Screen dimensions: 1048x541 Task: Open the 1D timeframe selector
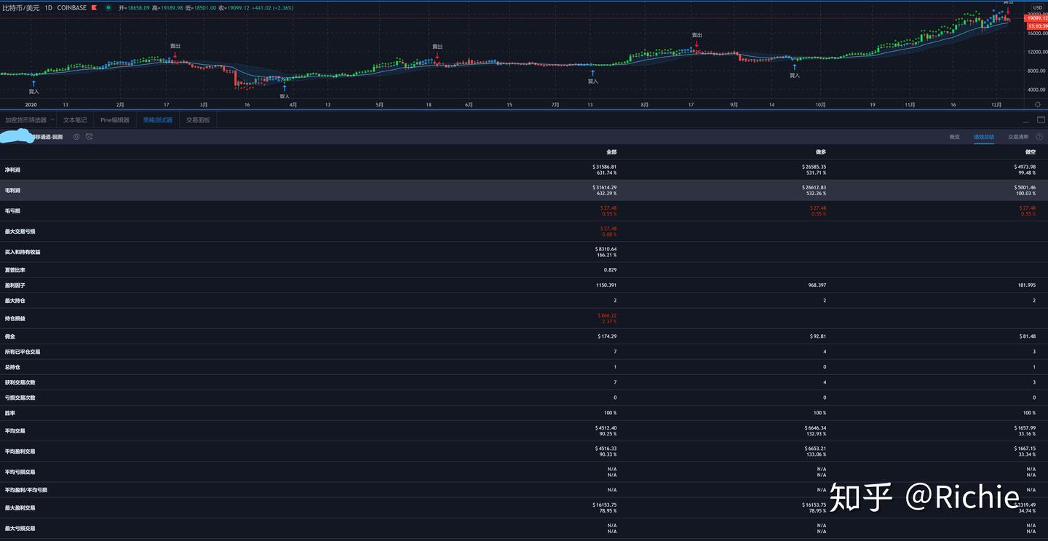(47, 7)
